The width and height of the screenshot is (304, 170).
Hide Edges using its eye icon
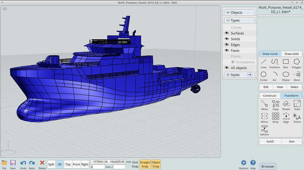[x=226, y=45]
